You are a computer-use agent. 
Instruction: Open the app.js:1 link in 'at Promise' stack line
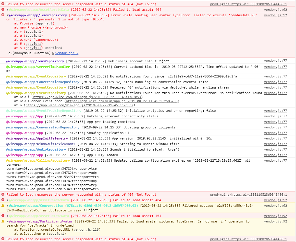(45, 23)
